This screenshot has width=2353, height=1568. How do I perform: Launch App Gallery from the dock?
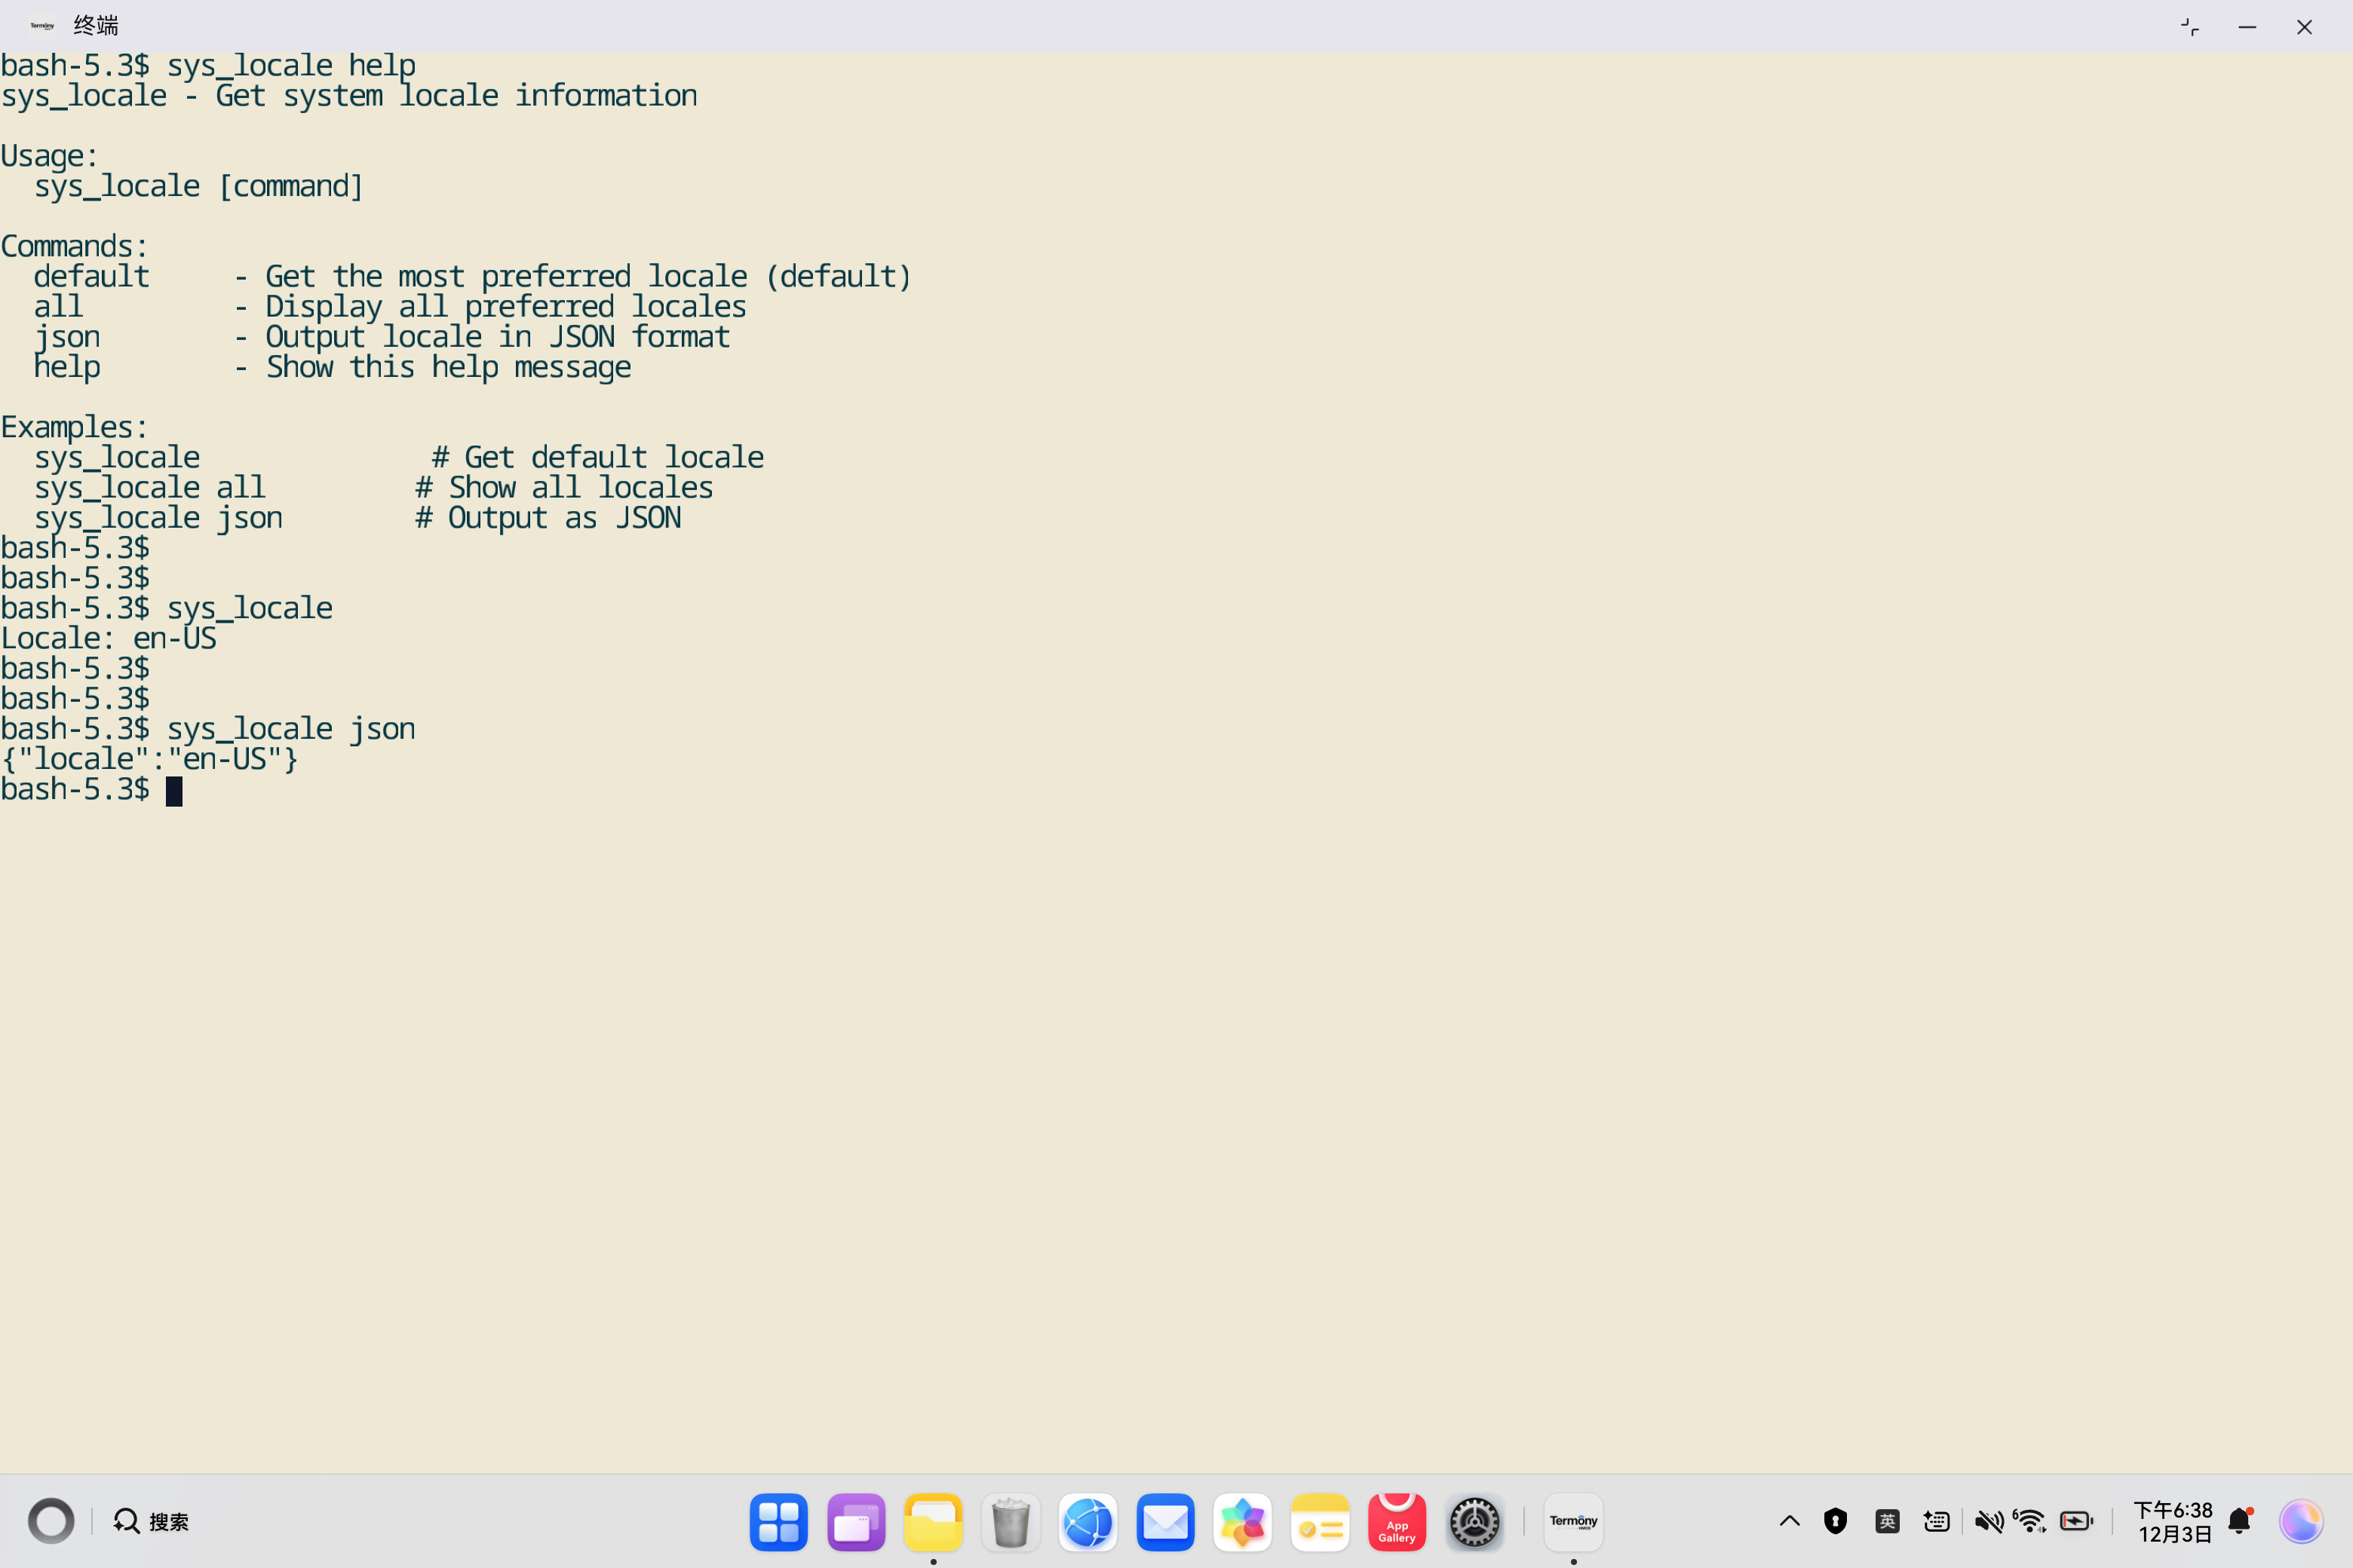click(1397, 1522)
